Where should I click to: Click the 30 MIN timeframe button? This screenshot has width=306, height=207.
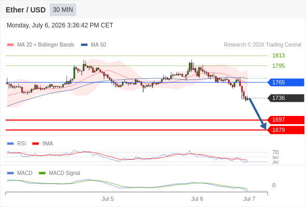pyautogui.click(x=63, y=10)
